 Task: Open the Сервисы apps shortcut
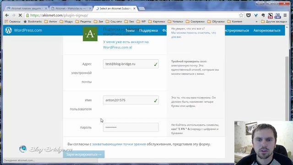tap(12, 22)
